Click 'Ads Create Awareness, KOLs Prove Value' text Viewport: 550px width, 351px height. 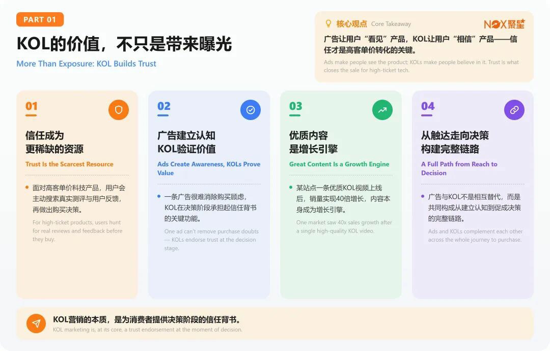[209, 168]
